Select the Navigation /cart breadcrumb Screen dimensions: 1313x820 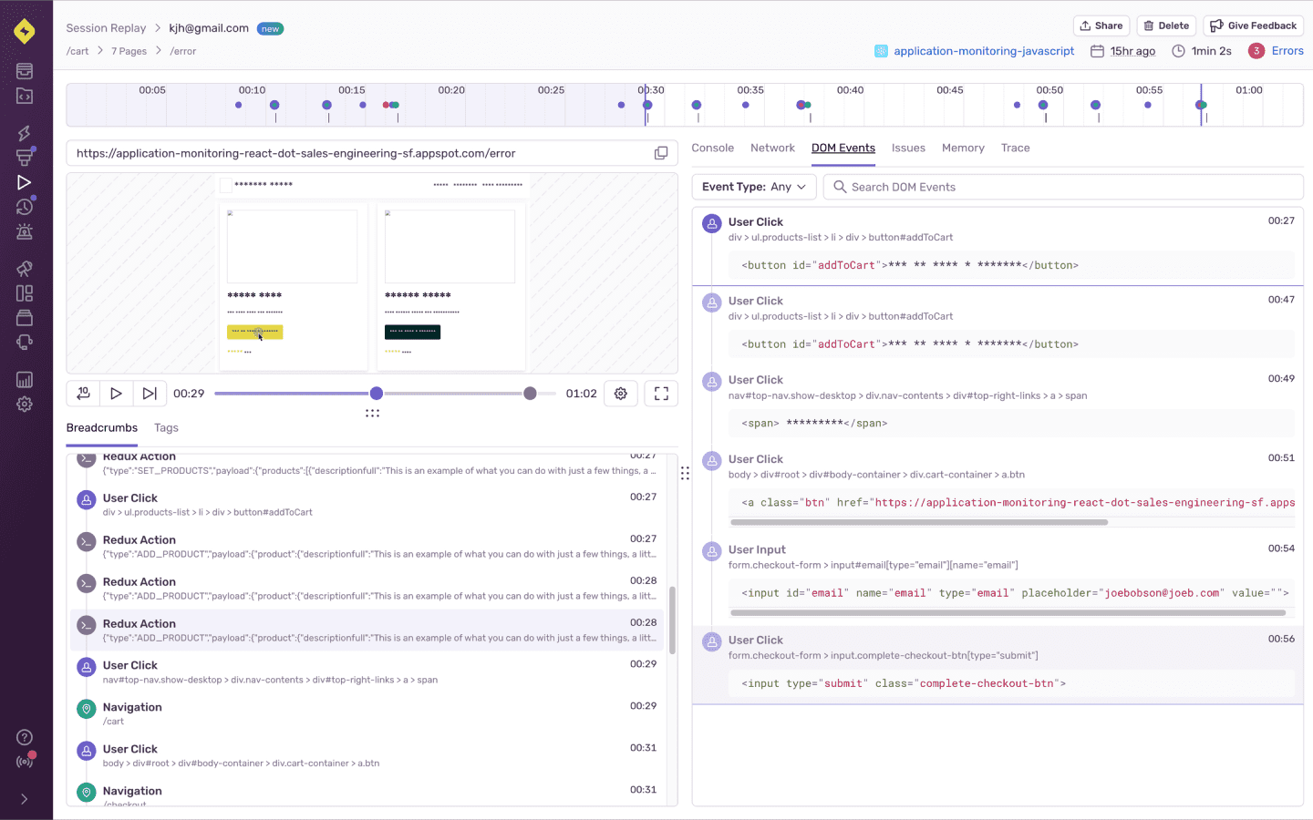pos(367,713)
